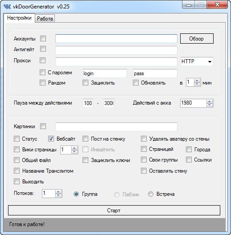The width and height of the screenshot is (231, 235).
Task: Decrease the Действий с акка value
Action: [210, 105]
